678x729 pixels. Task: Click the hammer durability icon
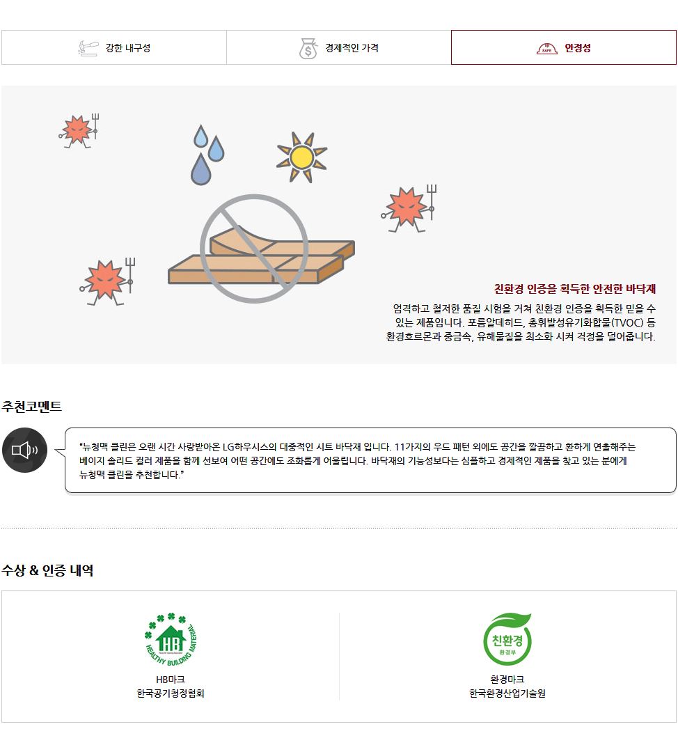point(88,48)
